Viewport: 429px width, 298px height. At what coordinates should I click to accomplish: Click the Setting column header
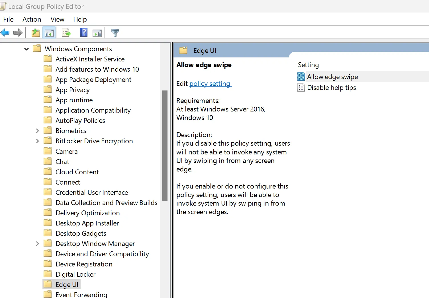click(308, 65)
